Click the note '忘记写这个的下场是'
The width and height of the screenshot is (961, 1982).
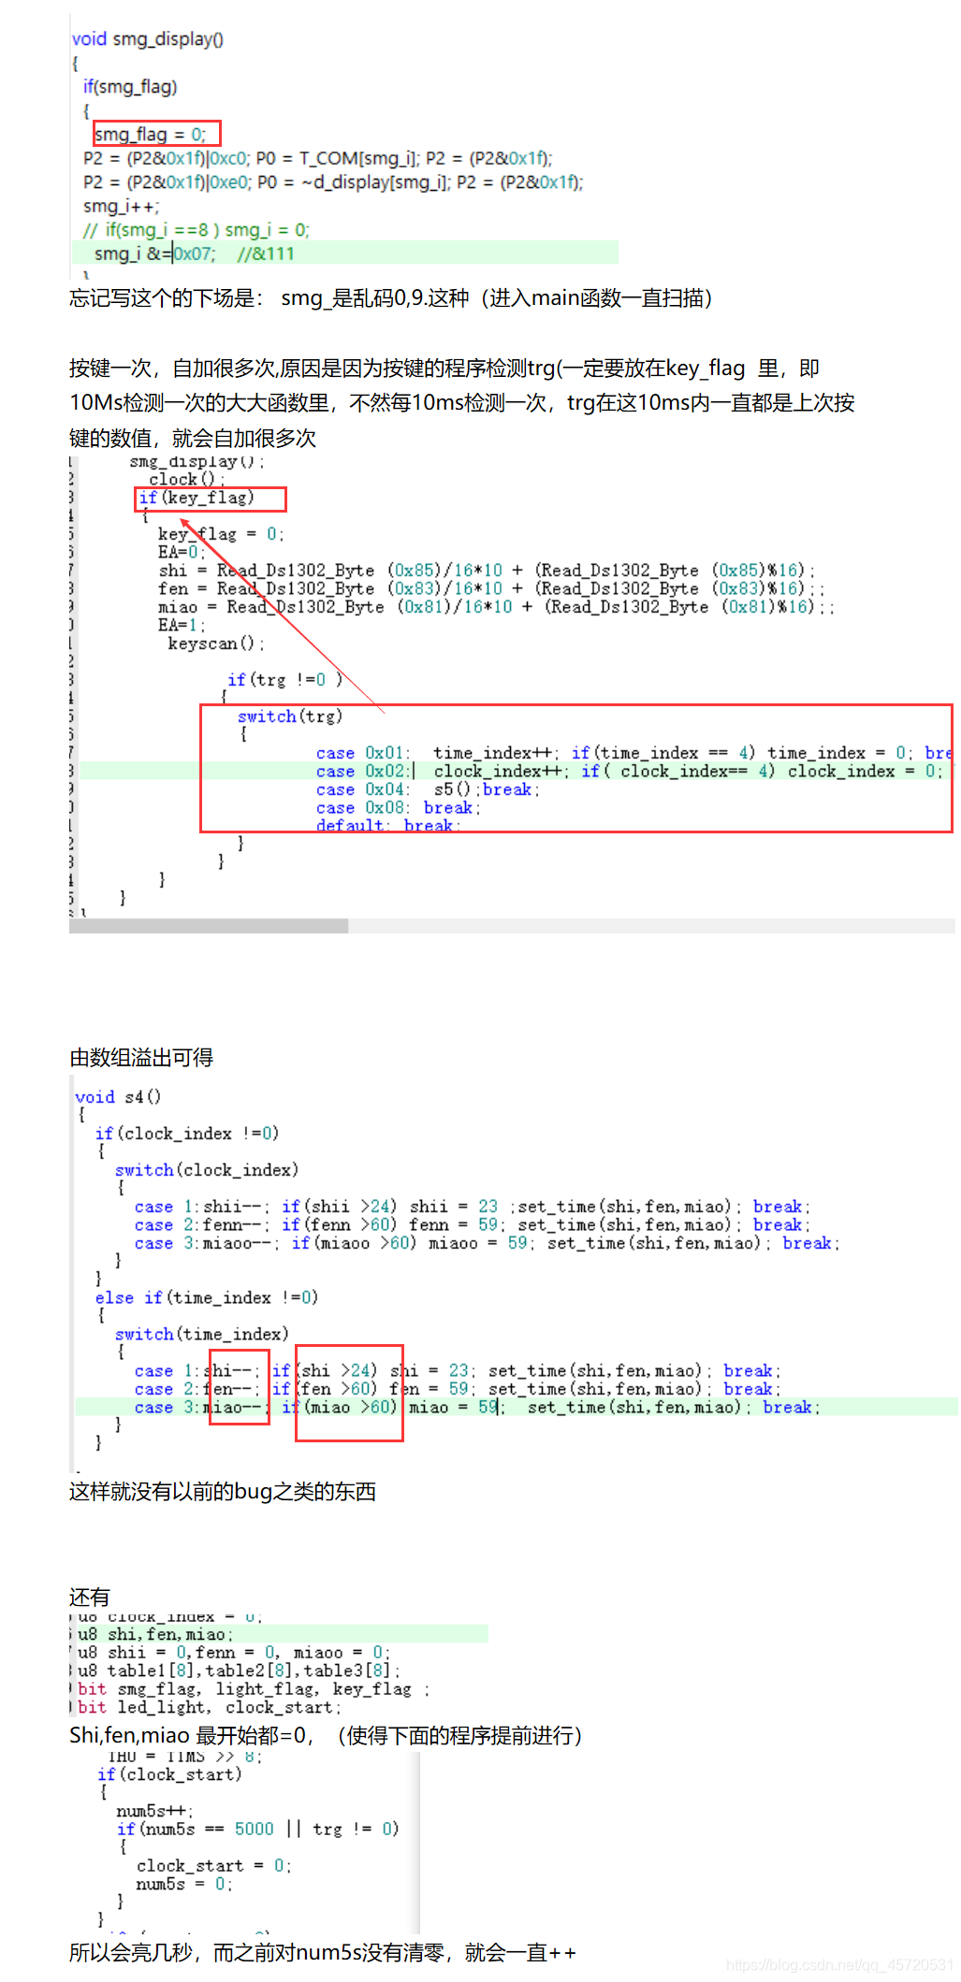pyautogui.click(x=391, y=298)
